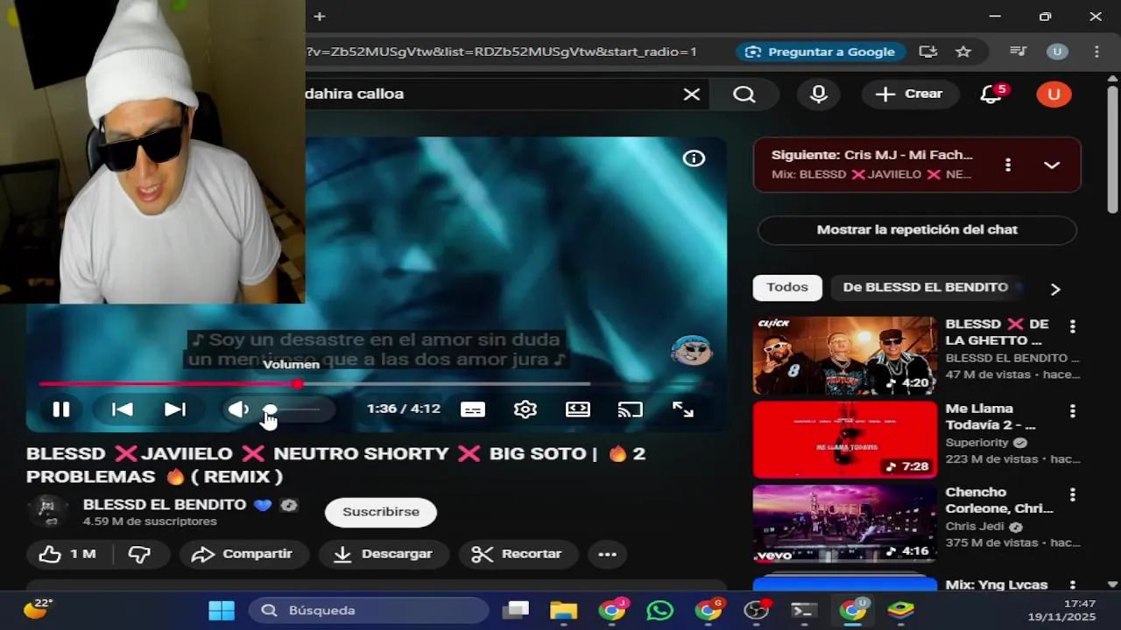Cast the video to a TV
Screen dimensions: 1121x630
pyautogui.click(x=631, y=409)
